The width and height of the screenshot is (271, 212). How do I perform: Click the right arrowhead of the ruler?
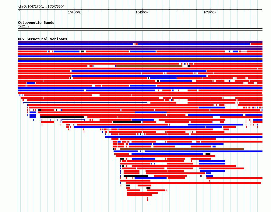(x=262, y=10)
